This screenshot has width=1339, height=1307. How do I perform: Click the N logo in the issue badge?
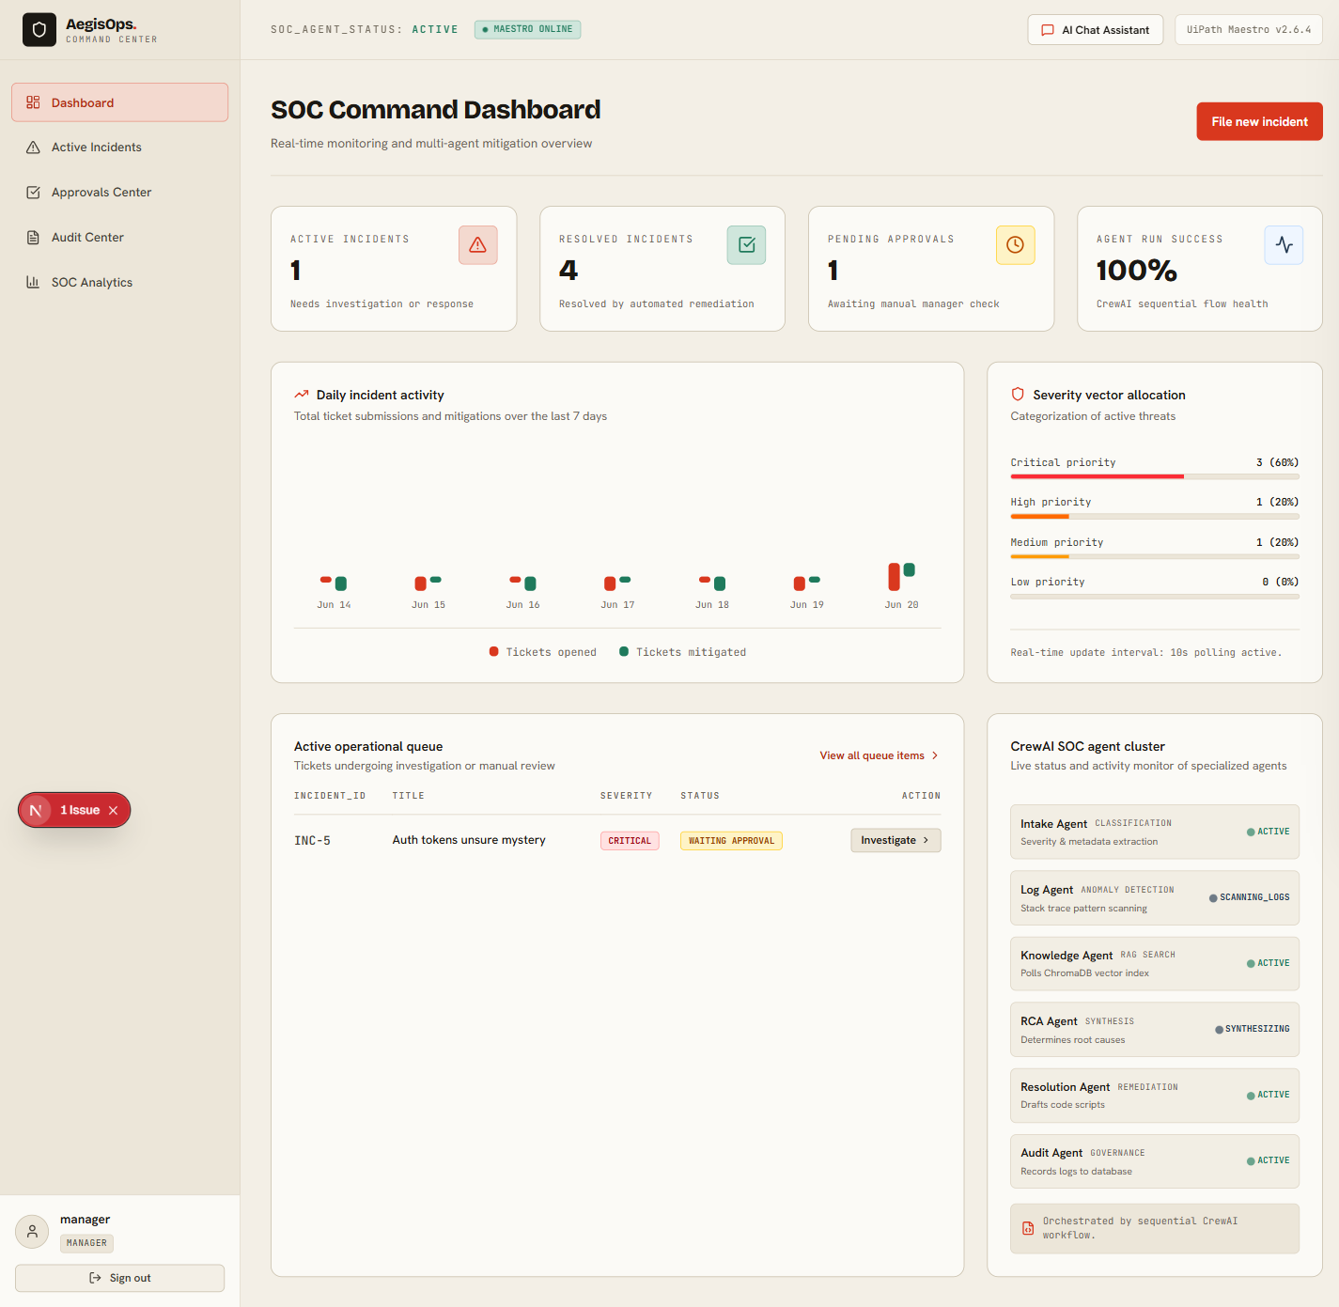coord(36,810)
